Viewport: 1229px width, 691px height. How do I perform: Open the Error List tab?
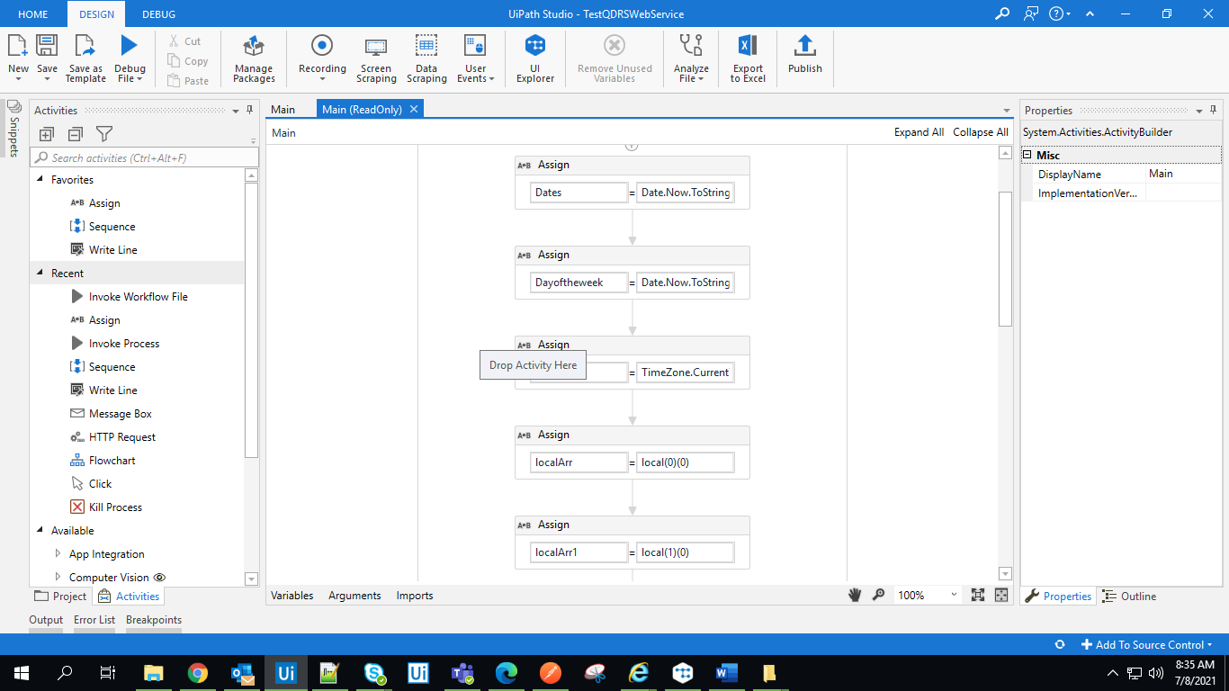pos(94,620)
